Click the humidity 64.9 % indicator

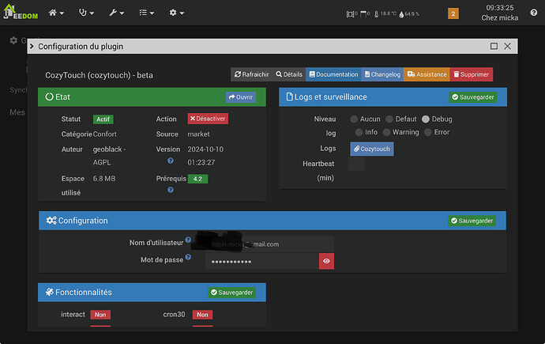point(409,14)
